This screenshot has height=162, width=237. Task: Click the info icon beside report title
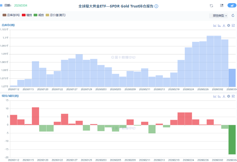point(156,6)
